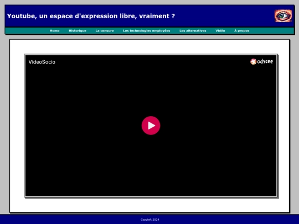Visit Les alternatives section

point(193,30)
